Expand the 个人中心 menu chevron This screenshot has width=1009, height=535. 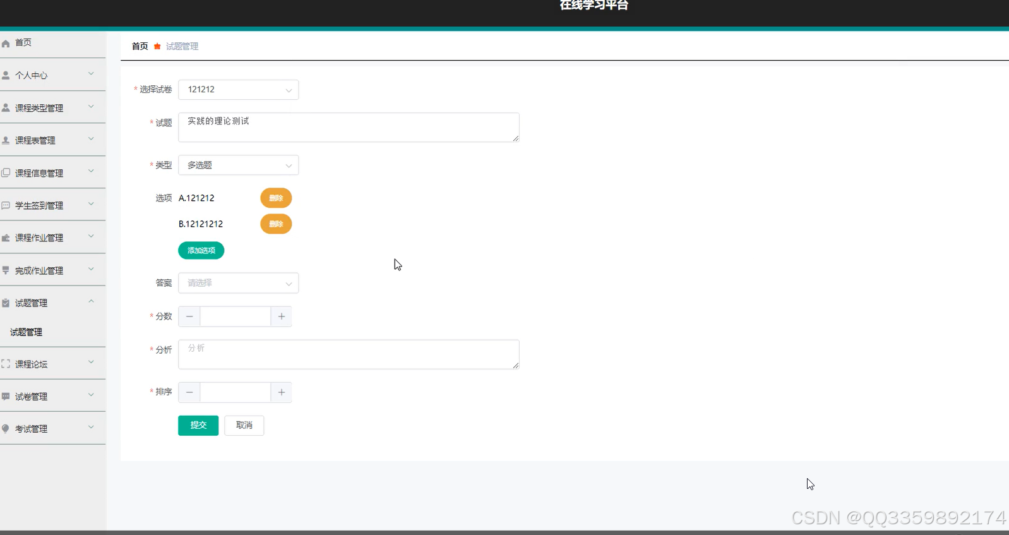(91, 73)
